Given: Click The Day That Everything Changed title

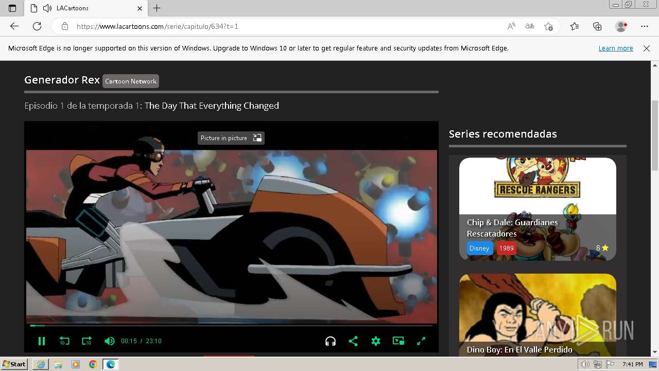Looking at the screenshot, I should [212, 106].
